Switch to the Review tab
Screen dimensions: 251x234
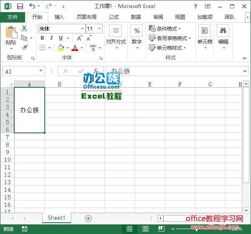pyautogui.click(x=158, y=17)
